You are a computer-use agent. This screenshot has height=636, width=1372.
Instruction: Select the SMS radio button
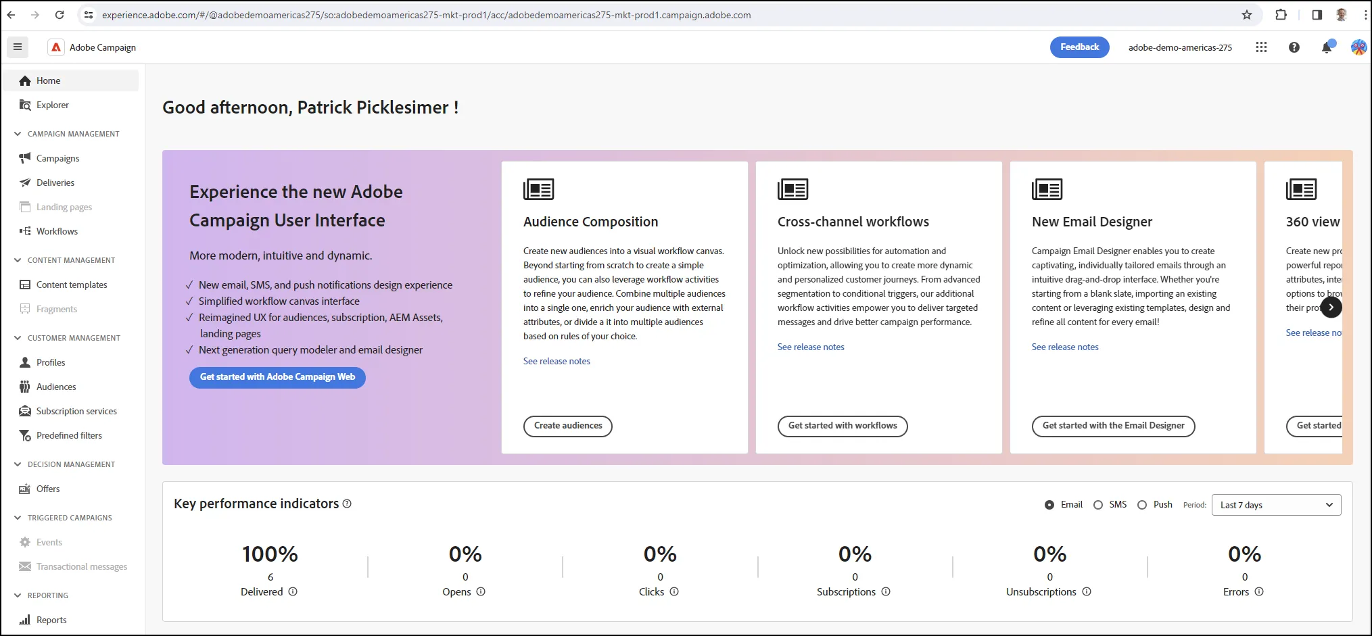(x=1098, y=505)
